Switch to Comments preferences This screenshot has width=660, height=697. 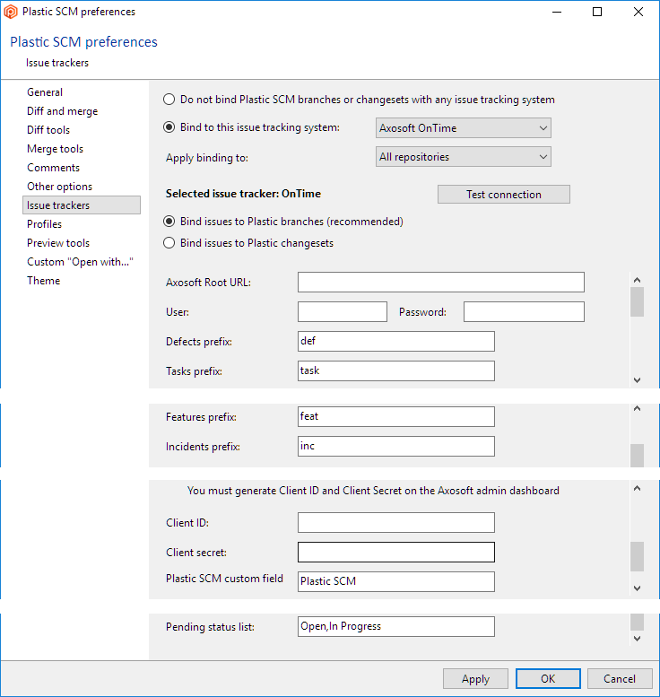(x=53, y=168)
